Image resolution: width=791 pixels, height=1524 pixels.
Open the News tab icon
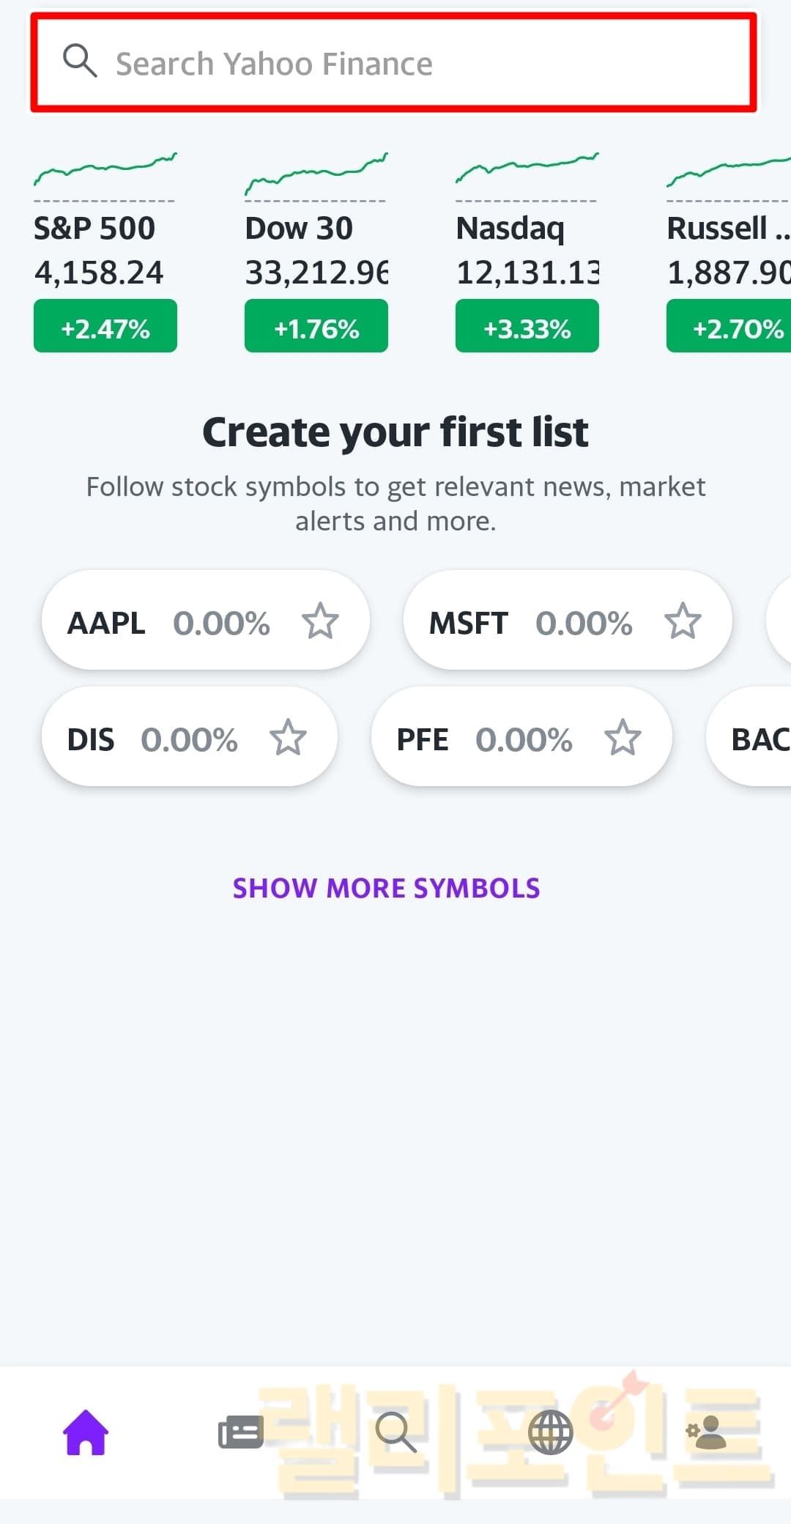point(240,1432)
